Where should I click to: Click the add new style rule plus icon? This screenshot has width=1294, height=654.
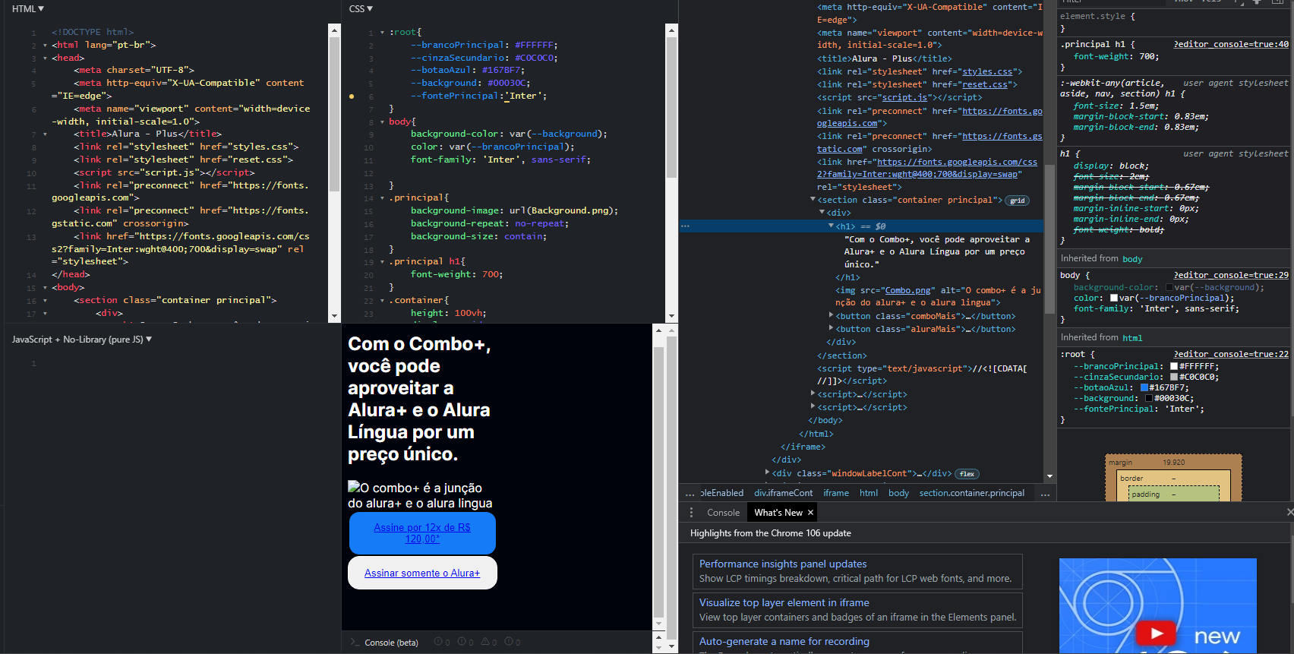[1257, 2]
